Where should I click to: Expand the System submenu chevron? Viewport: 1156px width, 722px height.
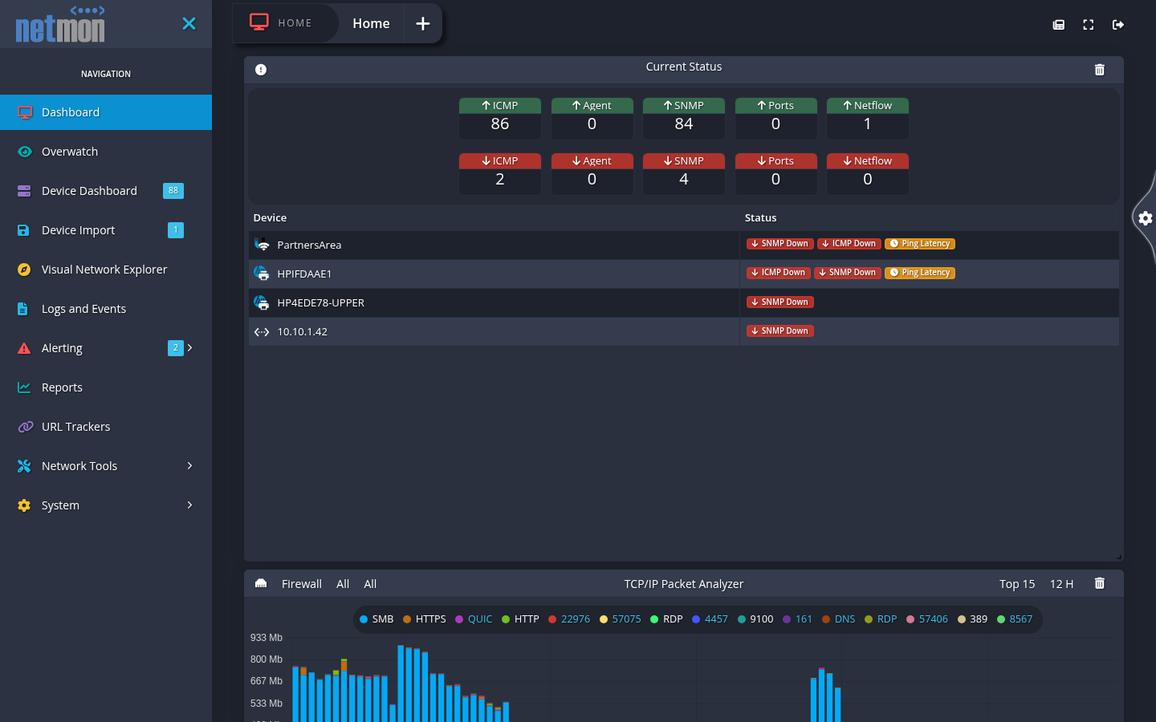pos(189,505)
